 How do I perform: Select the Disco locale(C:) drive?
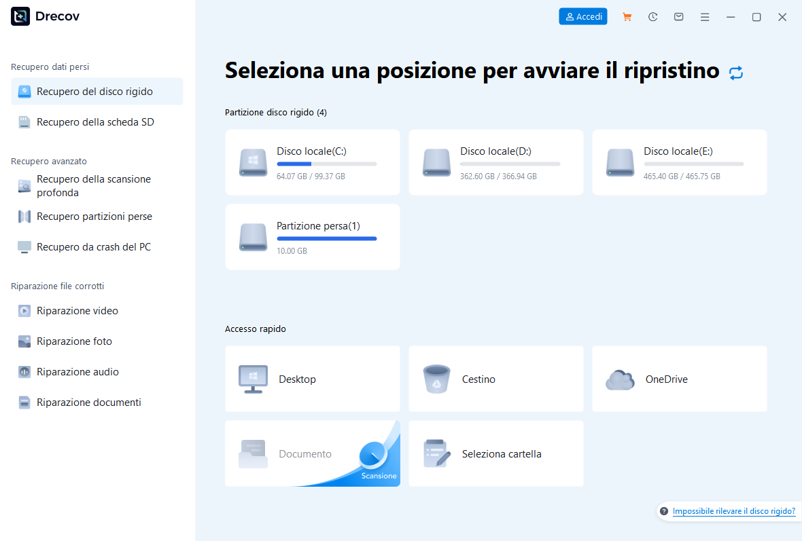point(312,163)
